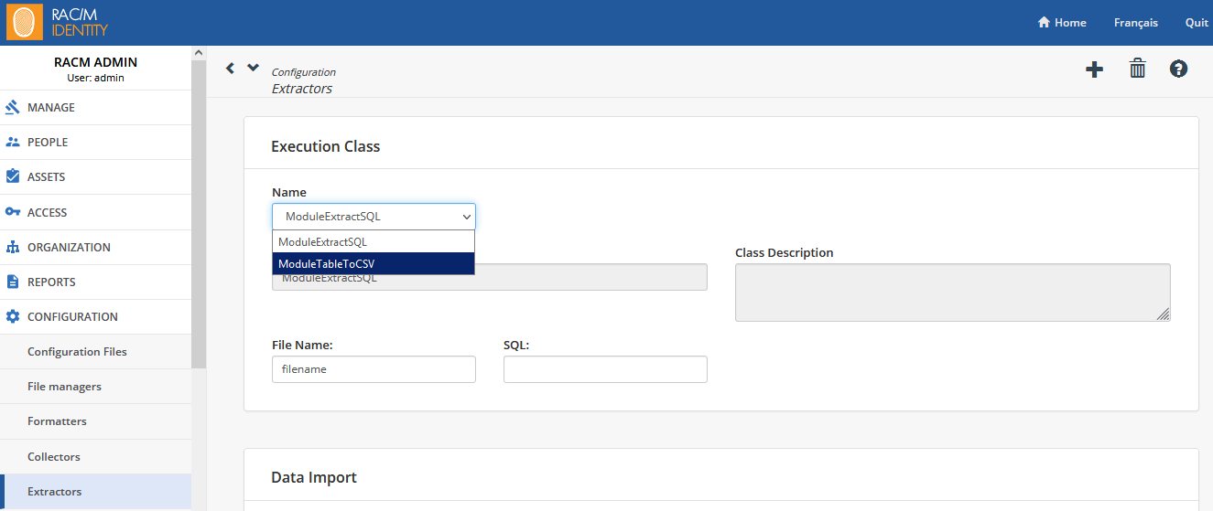Image resolution: width=1213 pixels, height=511 pixels.
Task: Click the Quit link
Action: coord(1197,23)
